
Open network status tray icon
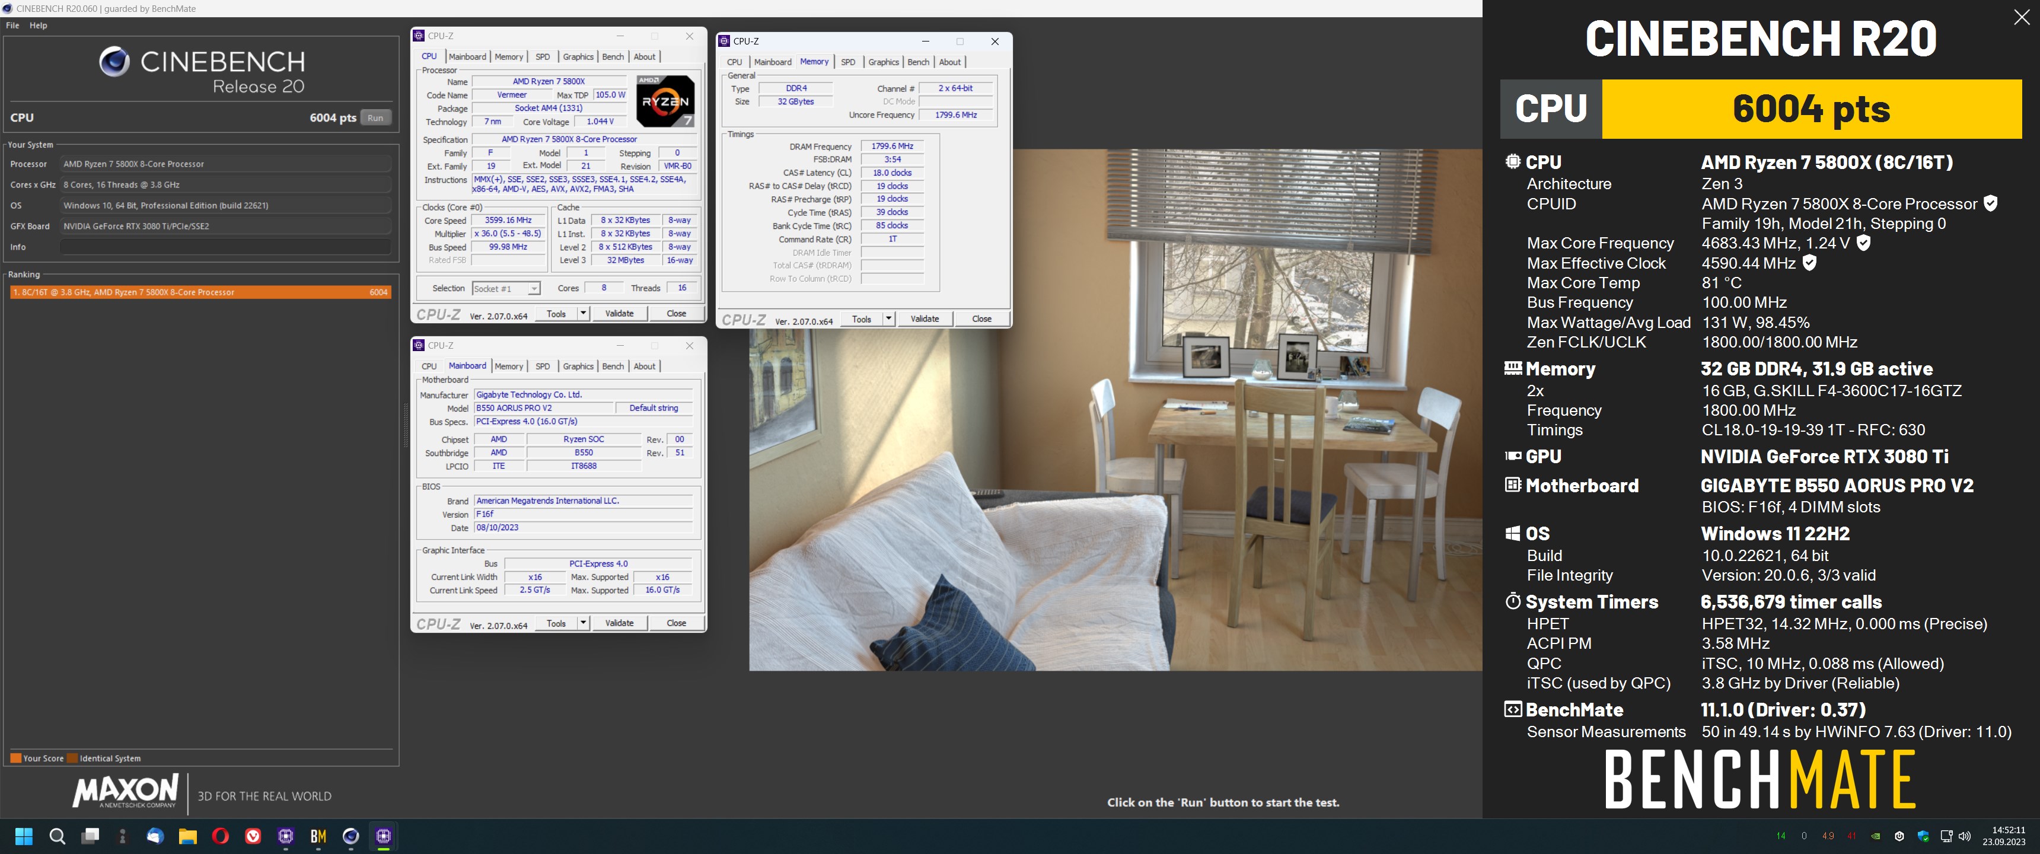point(1946,836)
